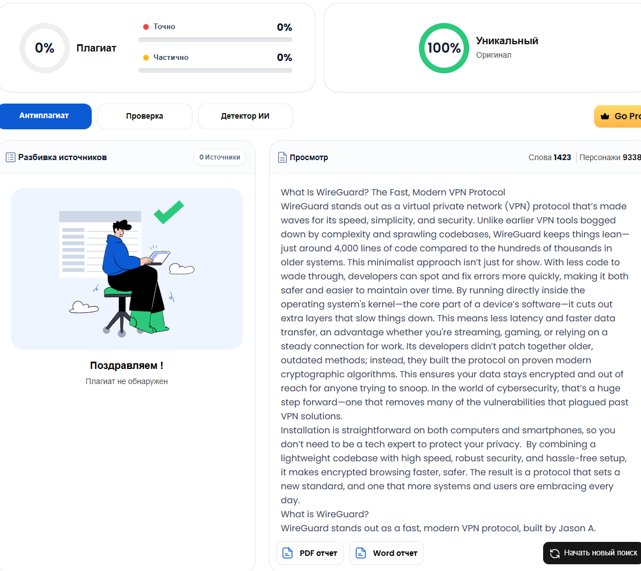Click the Просмотр document icon
Image resolution: width=641 pixels, height=571 pixels.
pyautogui.click(x=282, y=157)
